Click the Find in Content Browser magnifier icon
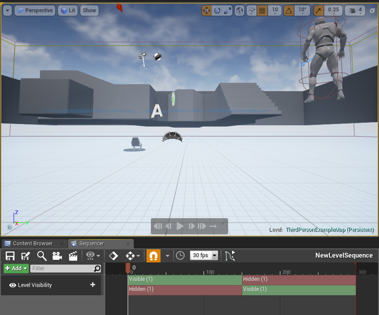Viewport: 379px width, 315px height. tap(42, 256)
